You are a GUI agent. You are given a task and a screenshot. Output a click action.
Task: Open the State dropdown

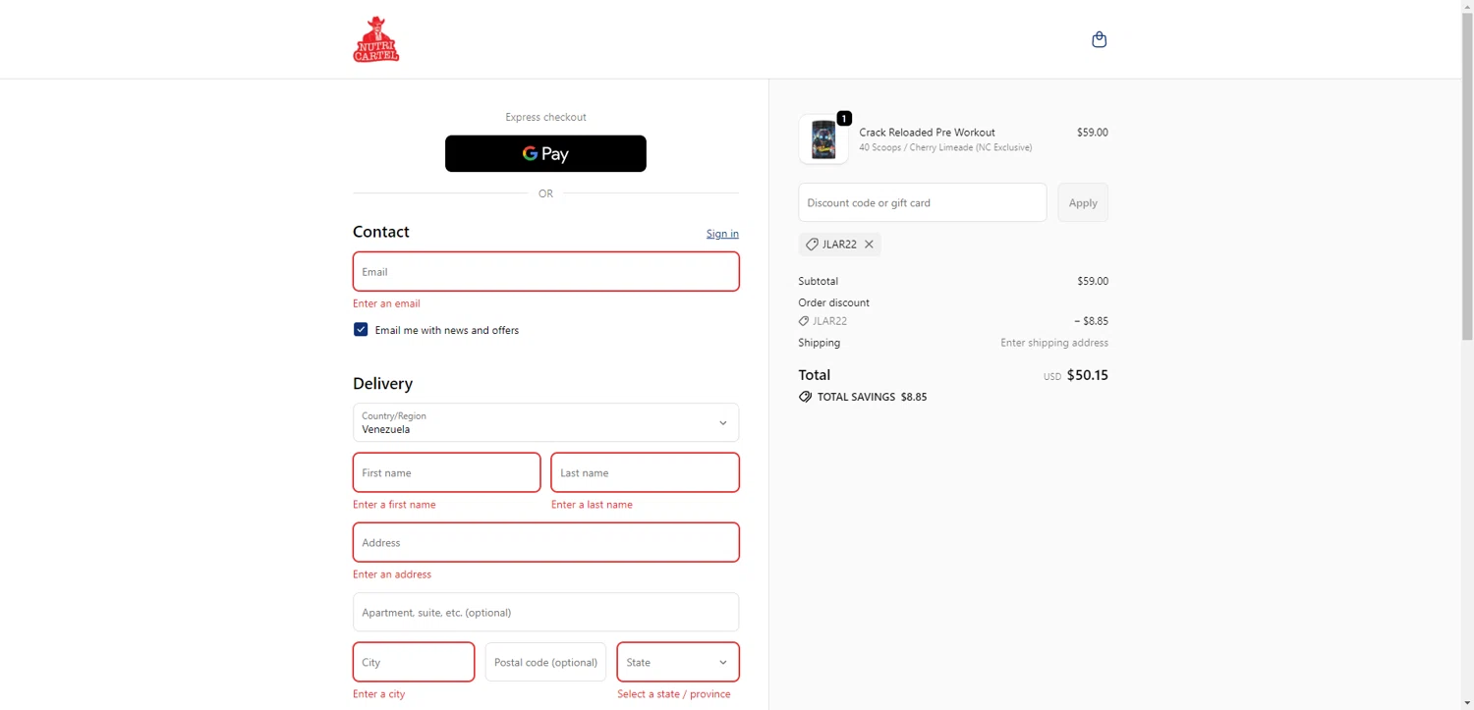pos(678,662)
